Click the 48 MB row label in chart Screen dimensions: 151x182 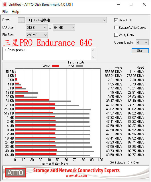[x=9, y=151]
